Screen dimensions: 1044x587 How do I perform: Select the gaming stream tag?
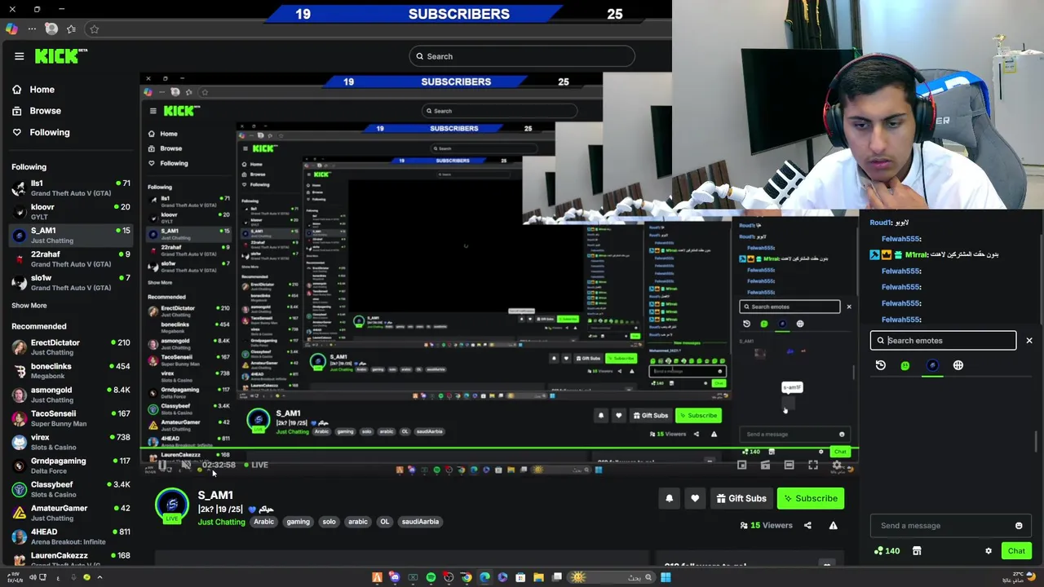coord(298,522)
